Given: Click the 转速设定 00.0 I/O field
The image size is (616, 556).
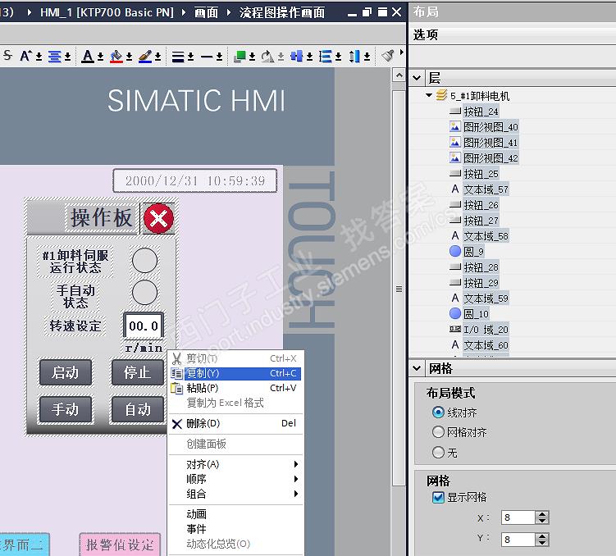Looking at the screenshot, I should tap(144, 326).
